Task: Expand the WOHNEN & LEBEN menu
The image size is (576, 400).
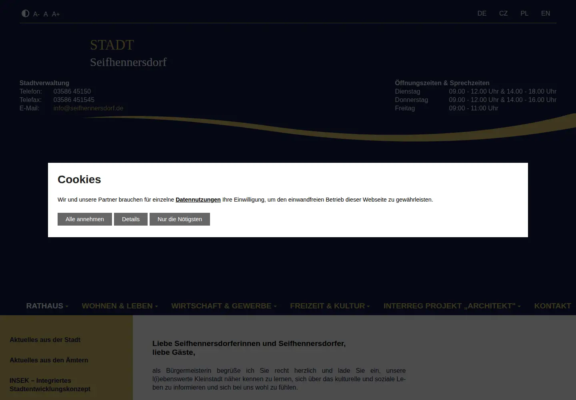Action: (120, 306)
